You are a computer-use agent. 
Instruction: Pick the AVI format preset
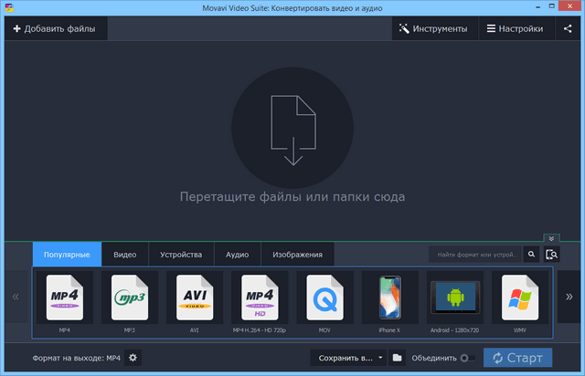[194, 298]
